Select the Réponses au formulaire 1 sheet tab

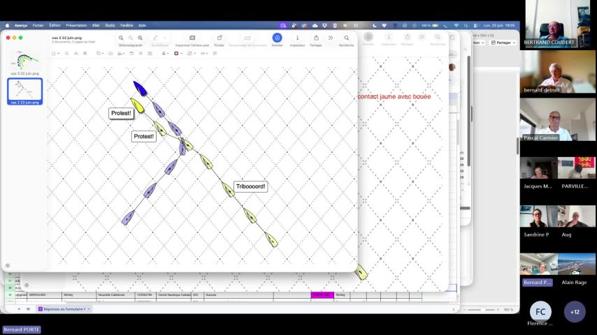click(x=64, y=309)
